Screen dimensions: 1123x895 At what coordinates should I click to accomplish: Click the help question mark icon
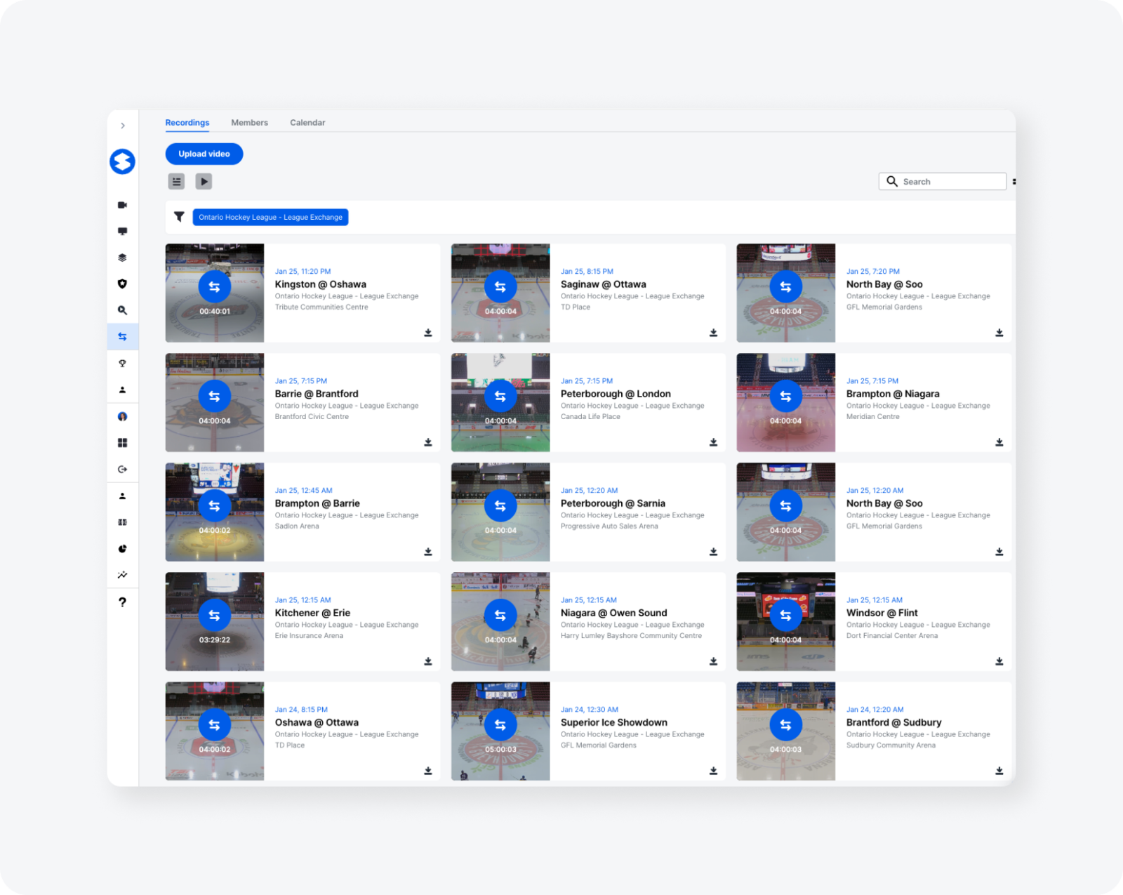[122, 602]
